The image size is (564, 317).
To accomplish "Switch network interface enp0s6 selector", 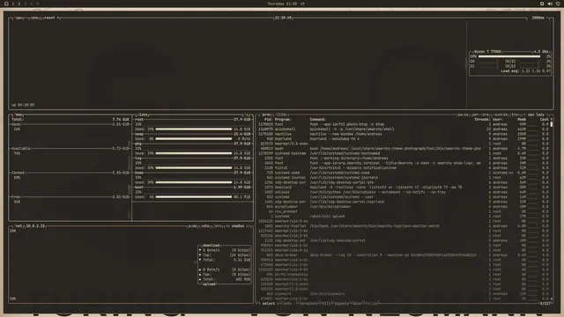I will [x=238, y=226].
